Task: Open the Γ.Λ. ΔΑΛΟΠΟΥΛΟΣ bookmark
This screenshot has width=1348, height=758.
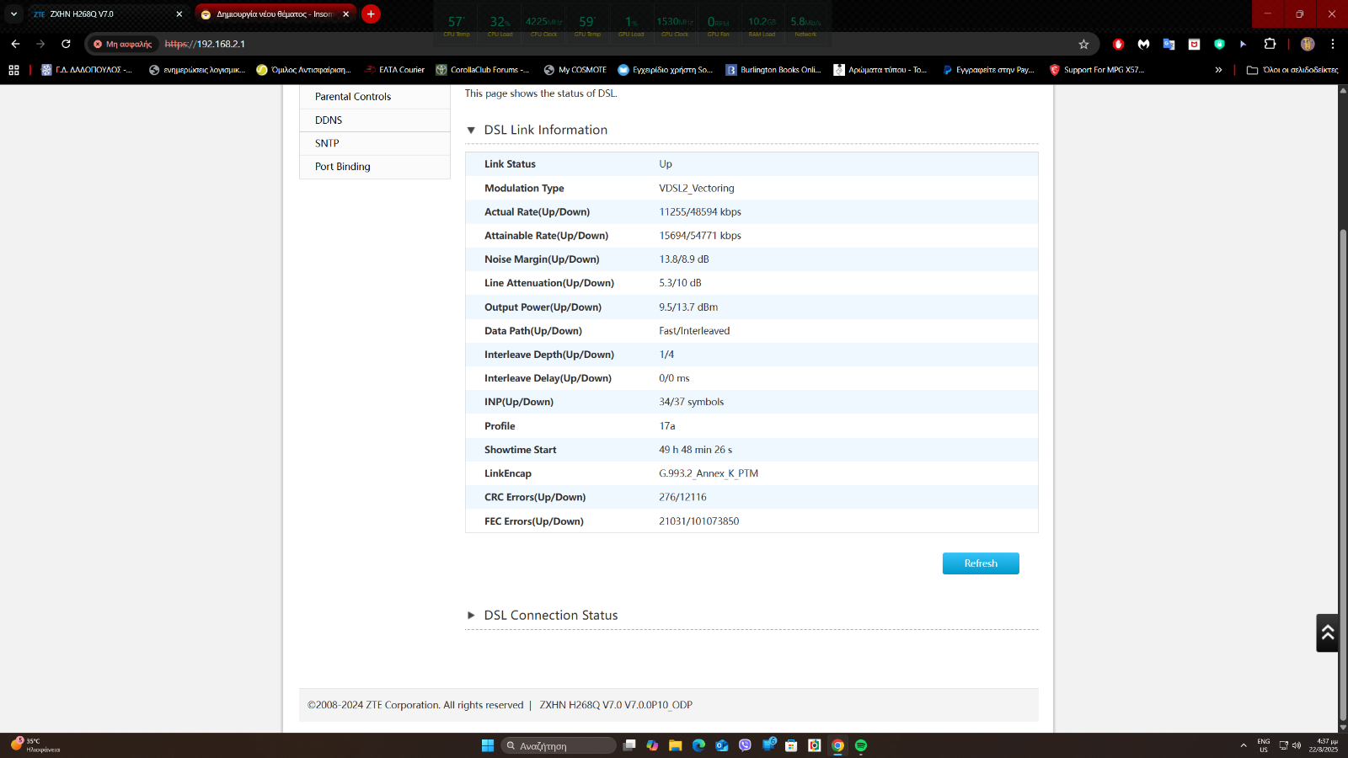Action: point(87,70)
